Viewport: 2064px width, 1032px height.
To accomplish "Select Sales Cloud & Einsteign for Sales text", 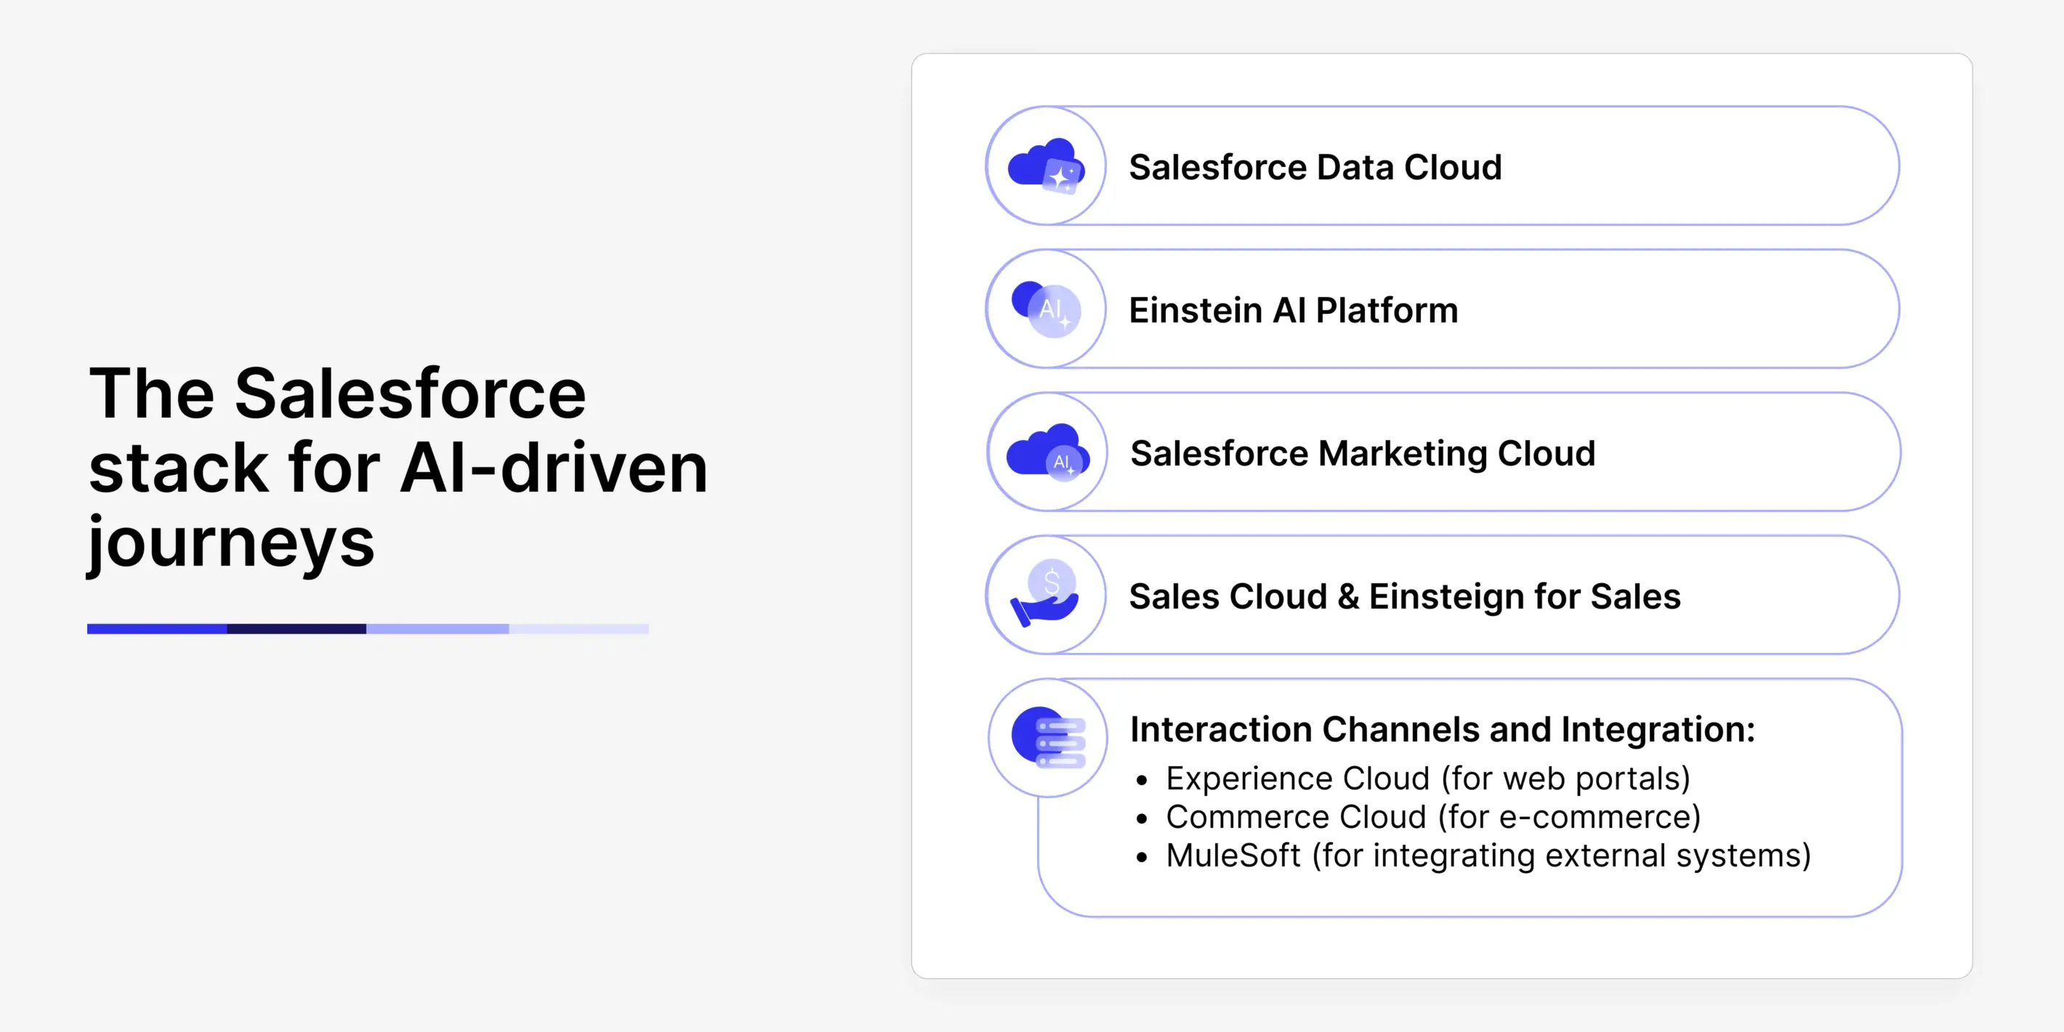I will pyautogui.click(x=1404, y=596).
